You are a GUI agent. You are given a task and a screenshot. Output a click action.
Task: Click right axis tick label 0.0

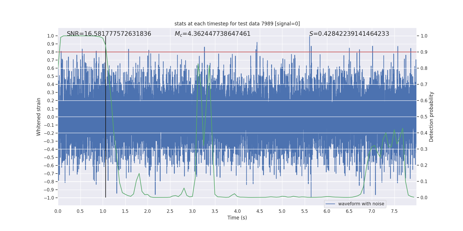pos(424,198)
